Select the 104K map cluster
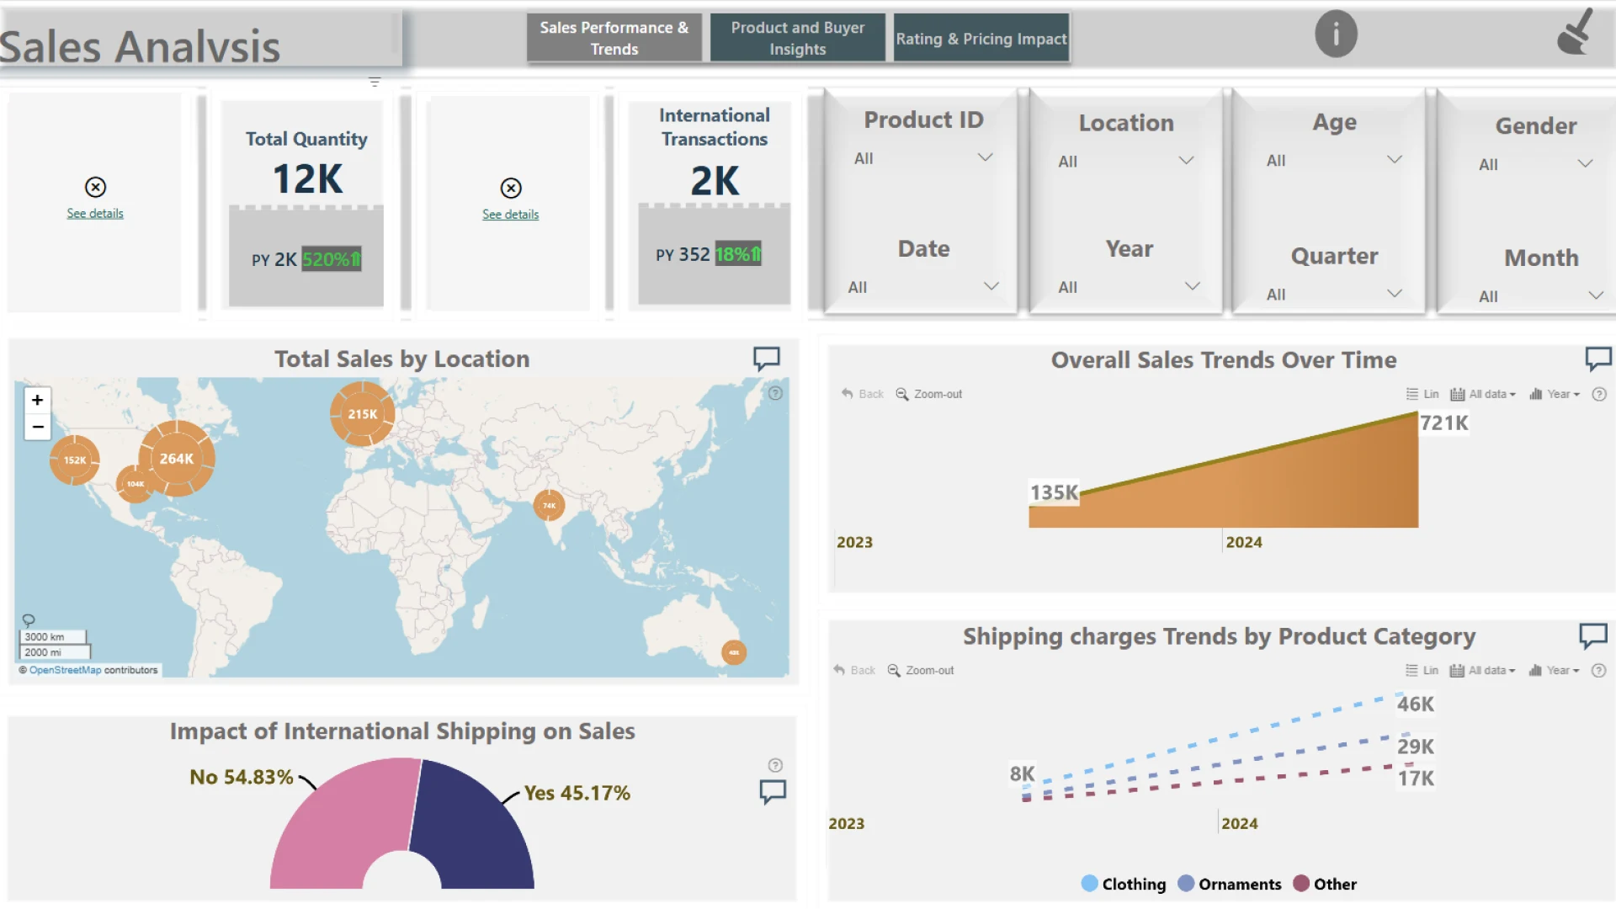Image resolution: width=1616 pixels, height=909 pixels. point(136,484)
